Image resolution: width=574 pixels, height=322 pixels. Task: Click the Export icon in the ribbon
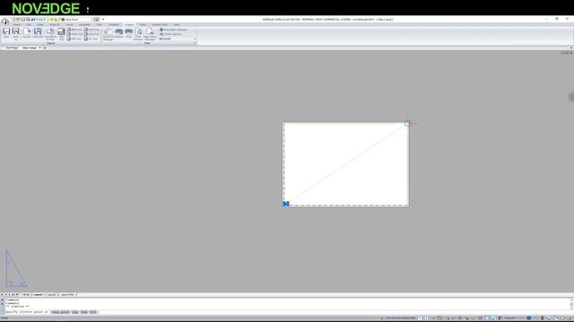coord(27,33)
